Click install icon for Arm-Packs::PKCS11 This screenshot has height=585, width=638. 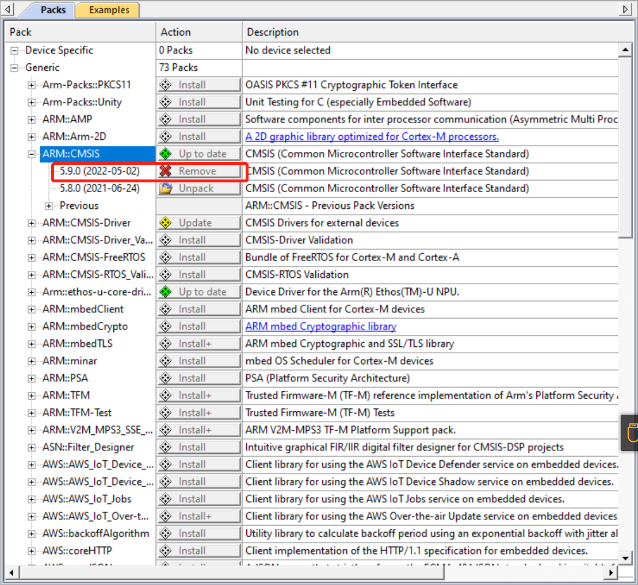(166, 85)
